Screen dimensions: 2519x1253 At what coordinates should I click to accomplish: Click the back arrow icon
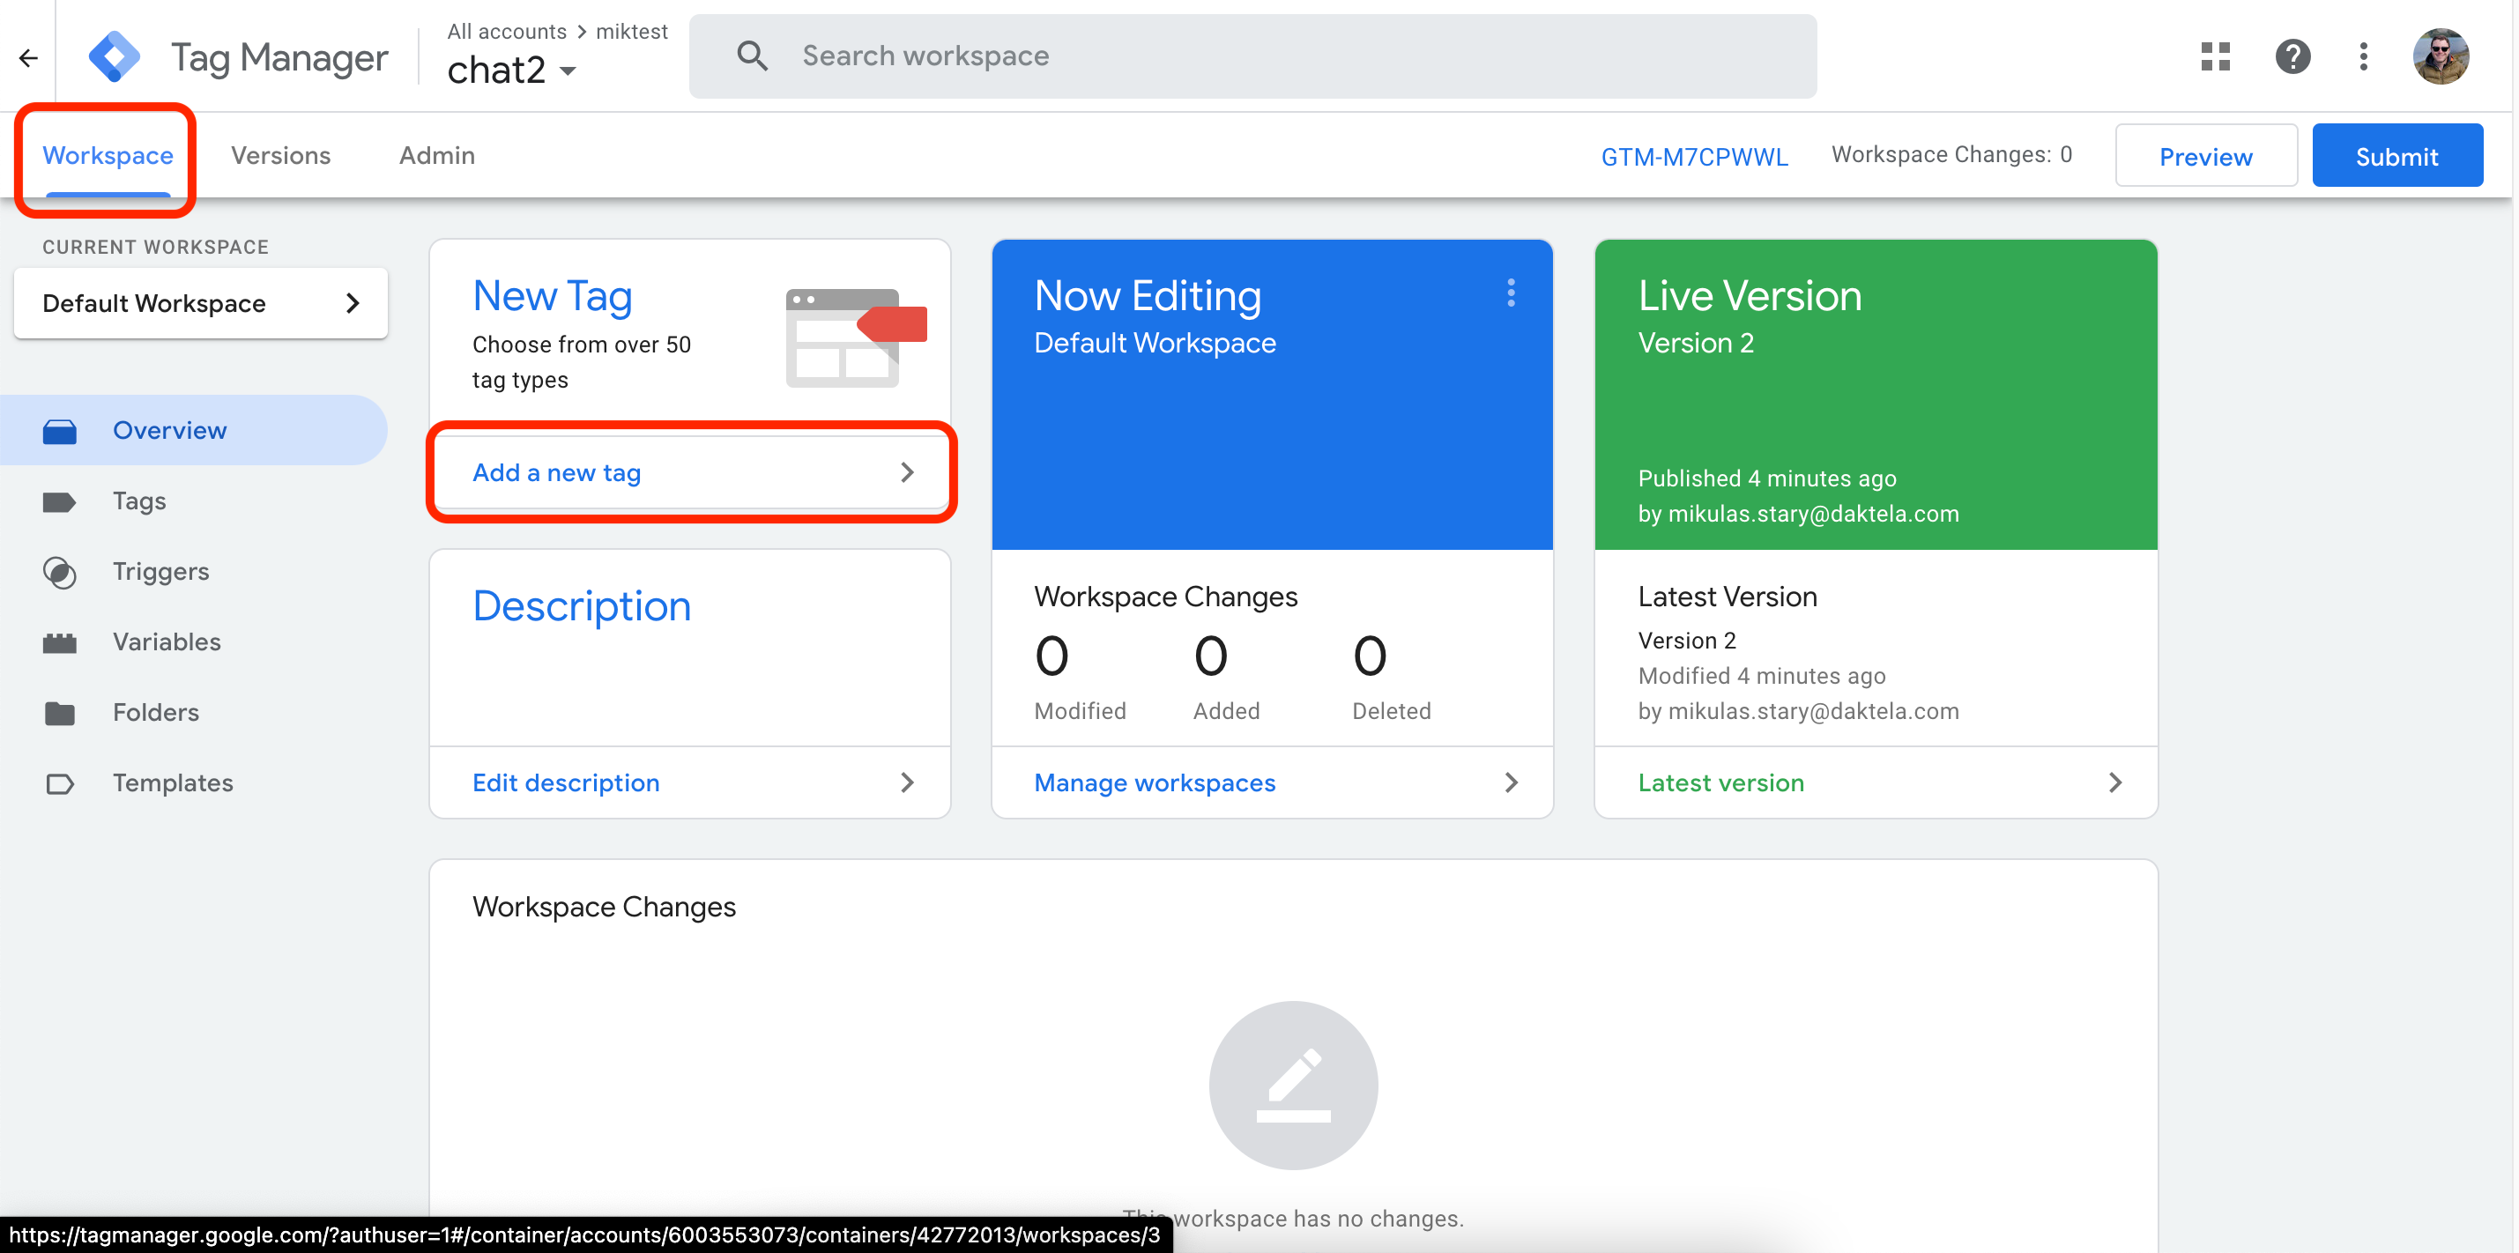[x=28, y=59]
